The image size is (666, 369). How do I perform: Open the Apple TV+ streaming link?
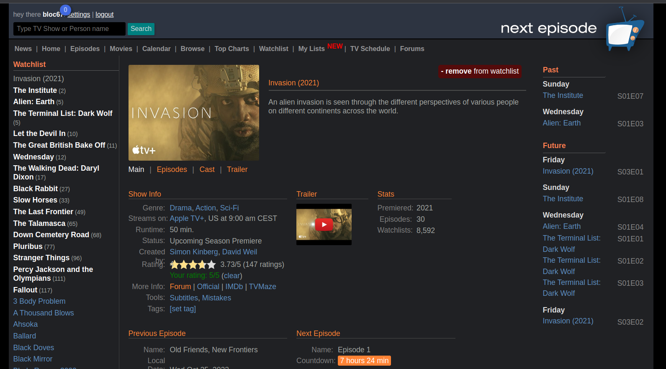pyautogui.click(x=187, y=218)
